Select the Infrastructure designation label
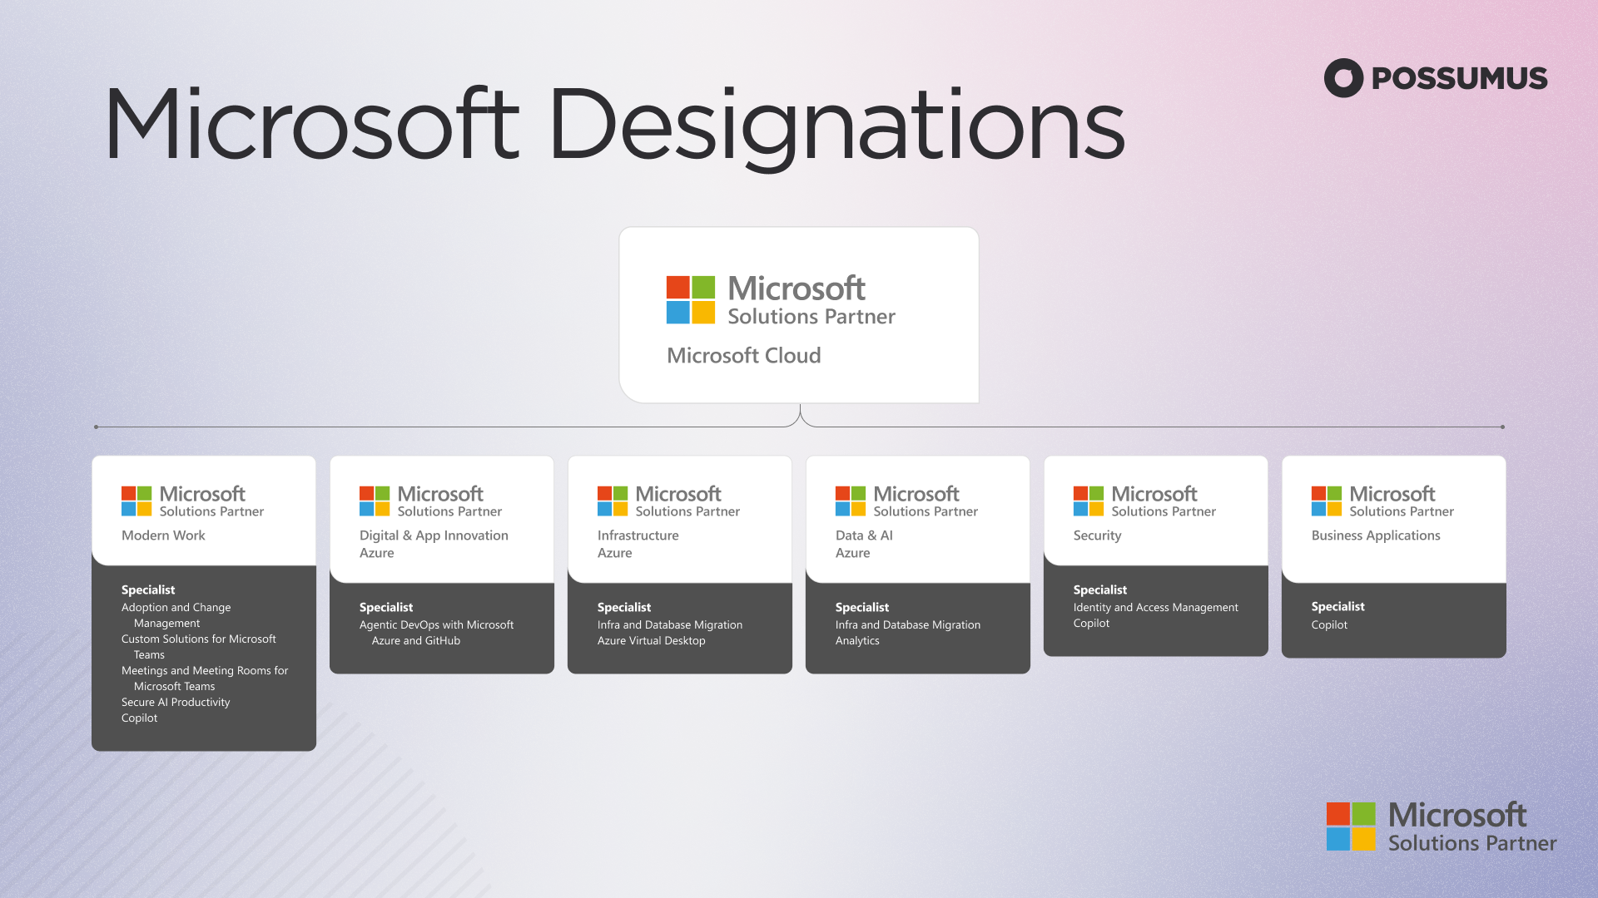1598x898 pixels. pyautogui.click(x=638, y=535)
